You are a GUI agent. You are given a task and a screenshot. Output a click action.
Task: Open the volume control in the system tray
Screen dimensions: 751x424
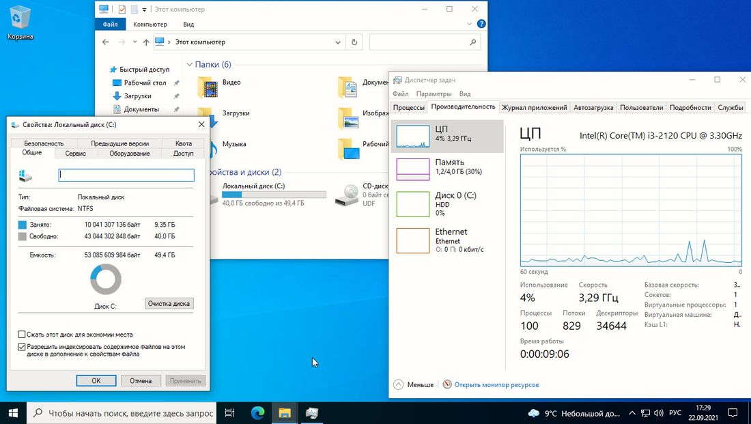(659, 413)
